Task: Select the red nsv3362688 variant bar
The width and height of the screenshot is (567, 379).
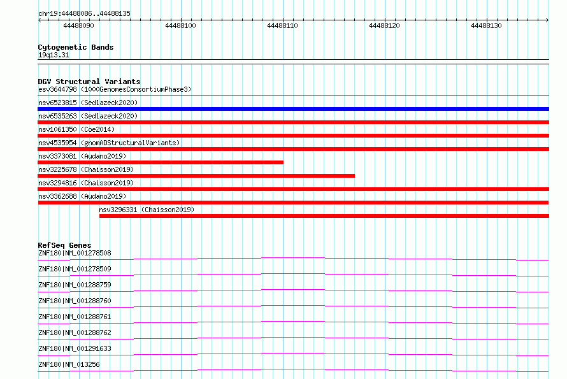Action: point(293,203)
